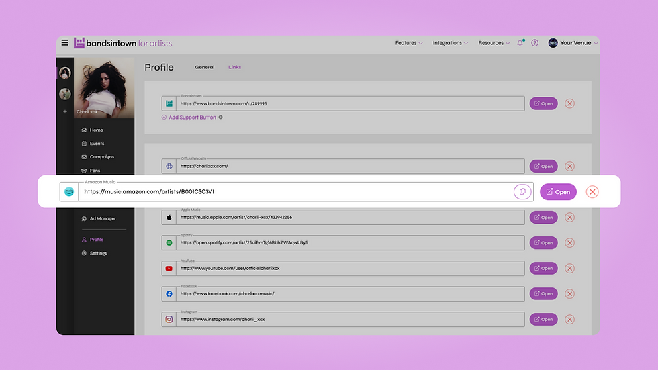Viewport: 658px width, 370px height.
Task: Remove the Instagram link
Action: (569, 319)
